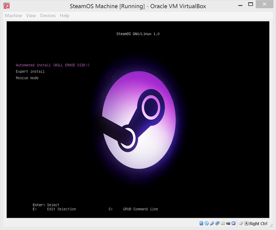Select the Expert install boot option

pyautogui.click(x=30, y=71)
